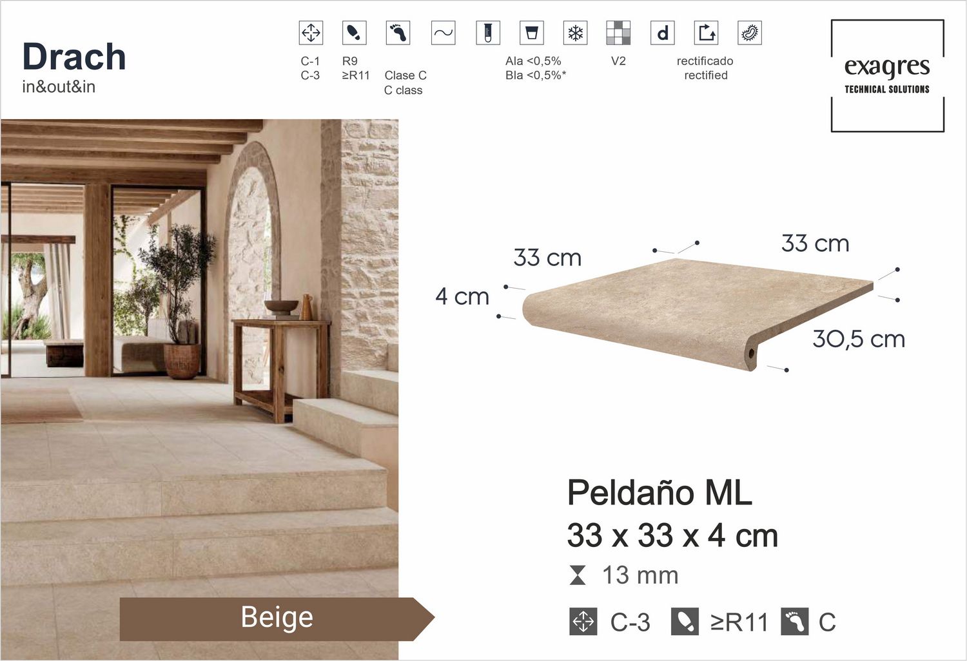Screen dimensions: 967x661
Task: Click the dark barefoot icon beside the bottom C
Action: point(794,622)
